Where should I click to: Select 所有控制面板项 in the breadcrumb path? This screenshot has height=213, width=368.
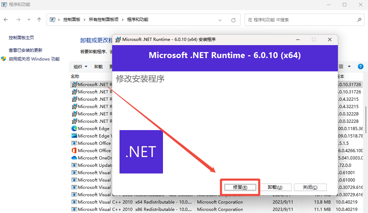click(103, 20)
